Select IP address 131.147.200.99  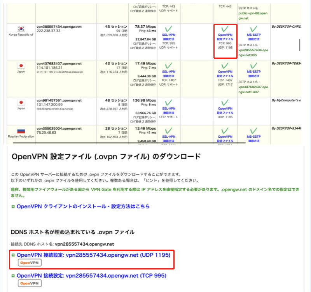pyautogui.click(x=50, y=105)
